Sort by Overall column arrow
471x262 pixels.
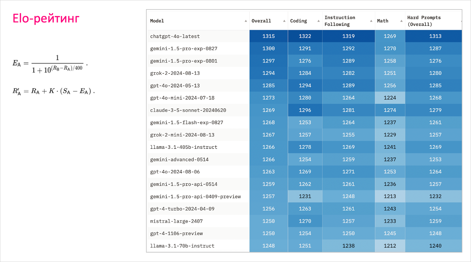284,21
